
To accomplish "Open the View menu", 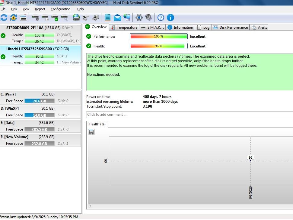I will tap(26, 9).
